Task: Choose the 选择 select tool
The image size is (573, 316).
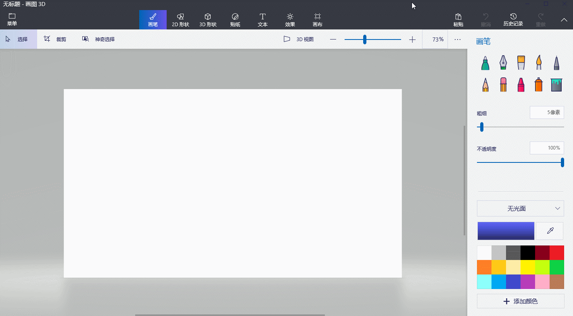Action: [19, 39]
